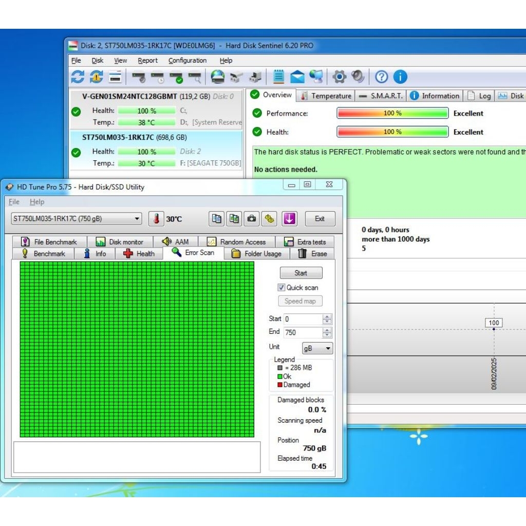Viewport: 526px width, 526px height.
Task: Click the Start scan button
Action: point(301,273)
